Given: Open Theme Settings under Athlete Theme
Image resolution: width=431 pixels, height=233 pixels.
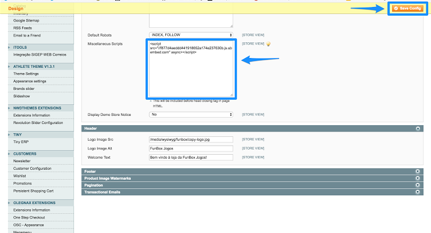Looking at the screenshot, I should tap(26, 74).
